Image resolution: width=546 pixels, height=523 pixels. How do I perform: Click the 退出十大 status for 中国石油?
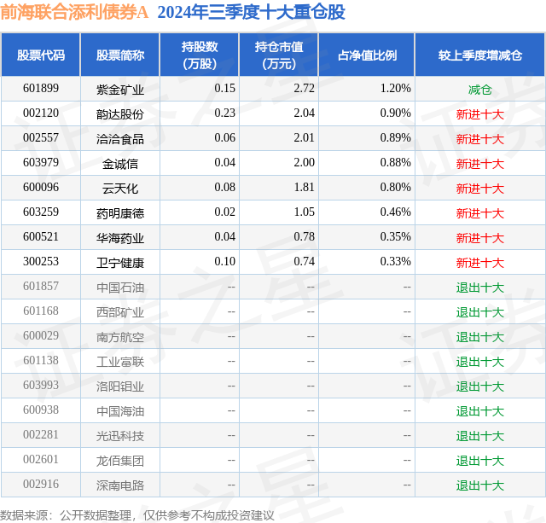click(480, 288)
